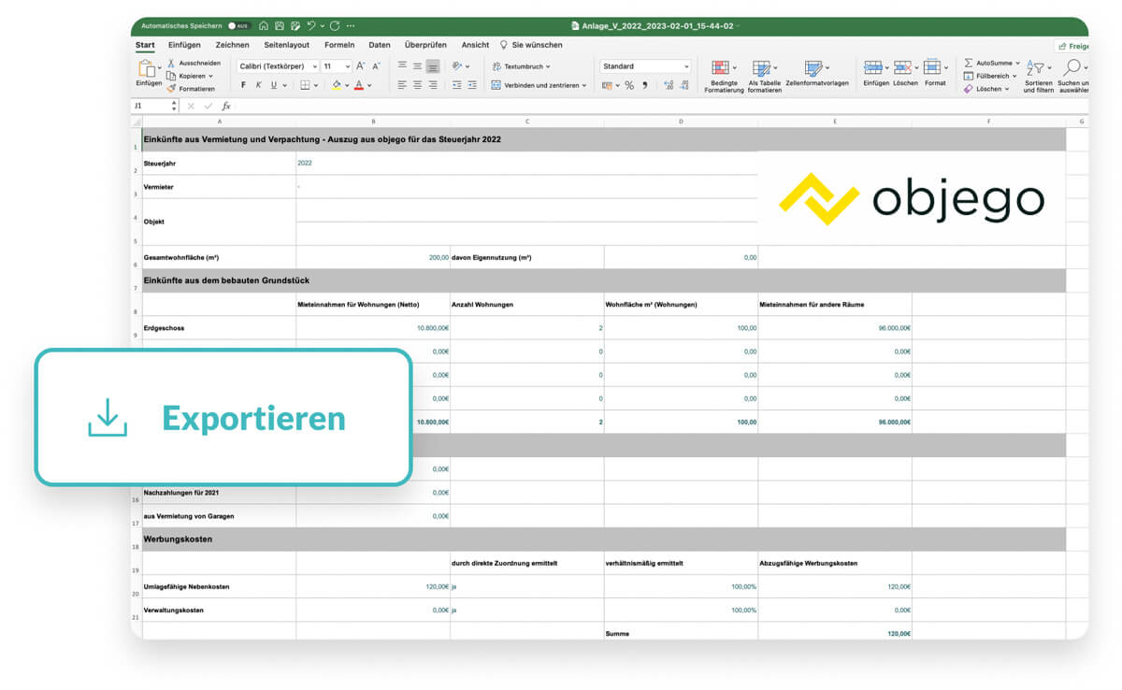This screenshot has width=1122, height=690.
Task: Toggle Textumbruch wrap text
Action: click(x=521, y=66)
